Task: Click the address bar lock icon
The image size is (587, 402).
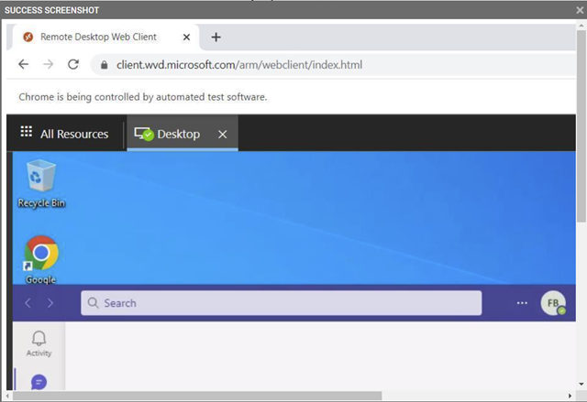Action: [x=105, y=65]
